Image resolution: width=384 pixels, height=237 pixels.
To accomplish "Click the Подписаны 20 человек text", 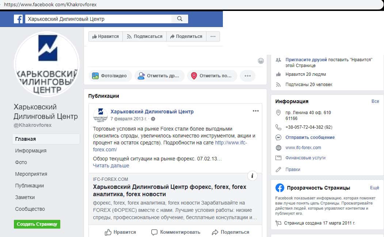I will tap(309, 85).
